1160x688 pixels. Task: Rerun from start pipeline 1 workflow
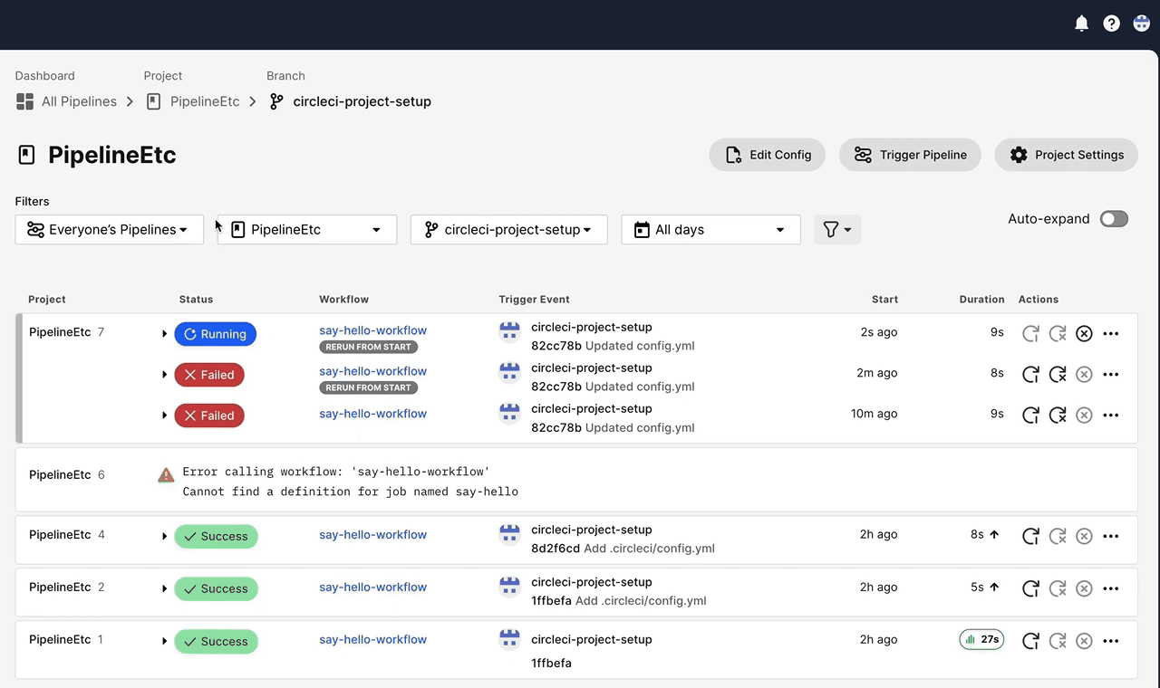[1030, 641]
